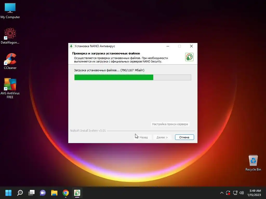266x199 pixels.
Task: Click the Загрузка установочных файлов status text
Action: pyautogui.click(x=109, y=70)
